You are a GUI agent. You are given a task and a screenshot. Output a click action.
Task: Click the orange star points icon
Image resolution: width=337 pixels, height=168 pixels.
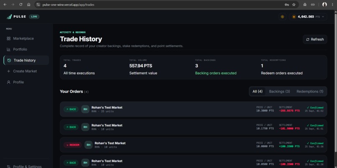294,17
